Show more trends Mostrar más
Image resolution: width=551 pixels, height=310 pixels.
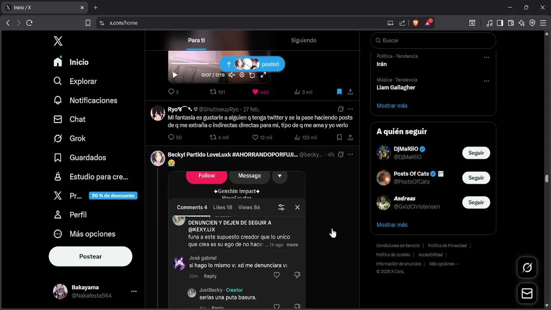click(392, 105)
